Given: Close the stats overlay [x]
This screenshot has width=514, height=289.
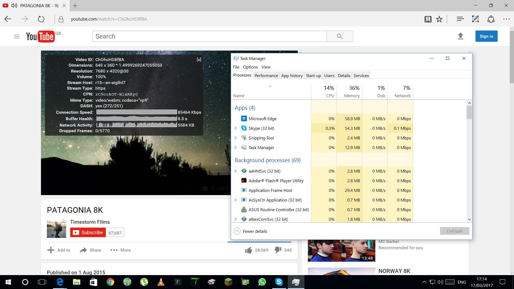Looking at the screenshot, I should point(199,59).
